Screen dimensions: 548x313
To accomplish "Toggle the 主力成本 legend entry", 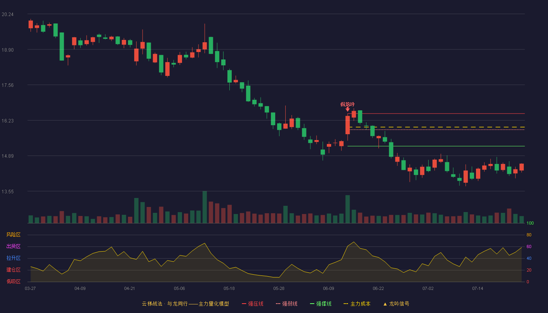I will tap(357, 304).
